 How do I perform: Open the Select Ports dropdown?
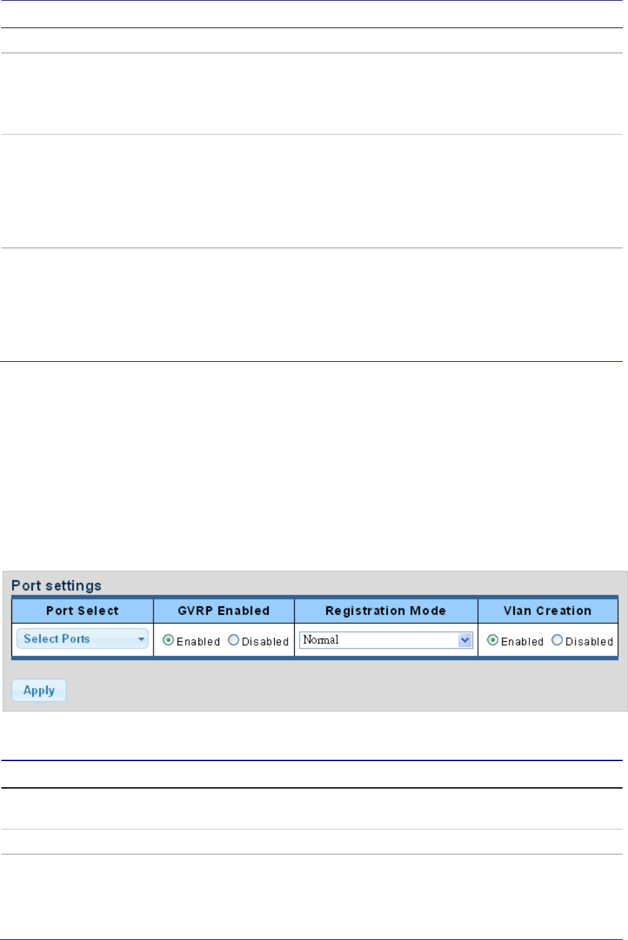pyautogui.click(x=82, y=639)
